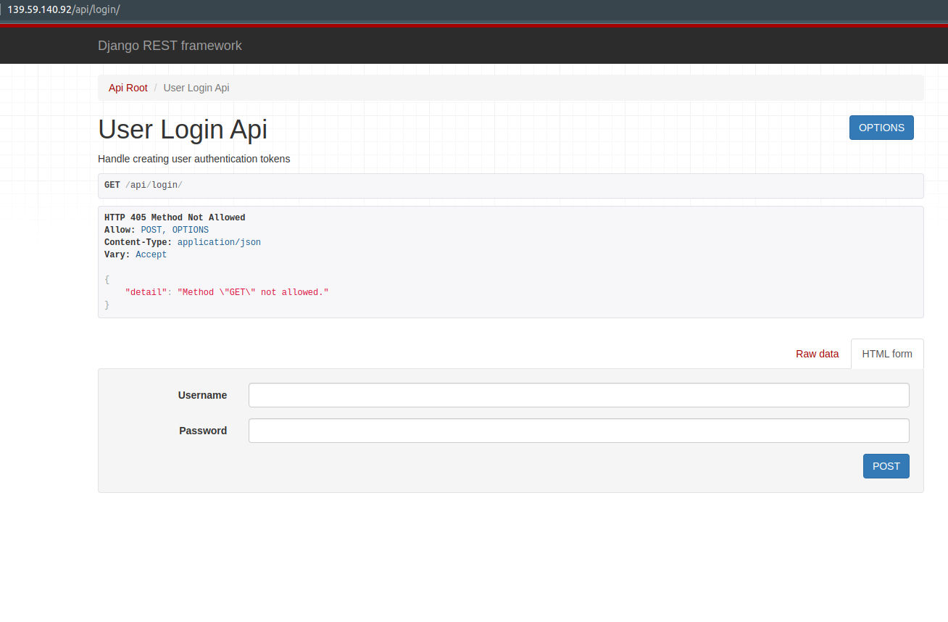The height and width of the screenshot is (622, 948).
Task: Navigate to the Api Root breadcrumb link
Action: pos(128,87)
